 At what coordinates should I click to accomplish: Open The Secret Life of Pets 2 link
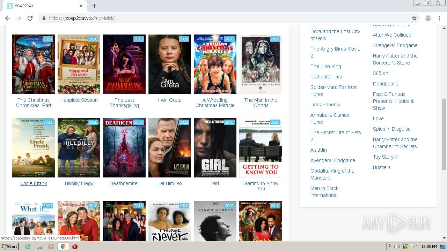[336, 136]
